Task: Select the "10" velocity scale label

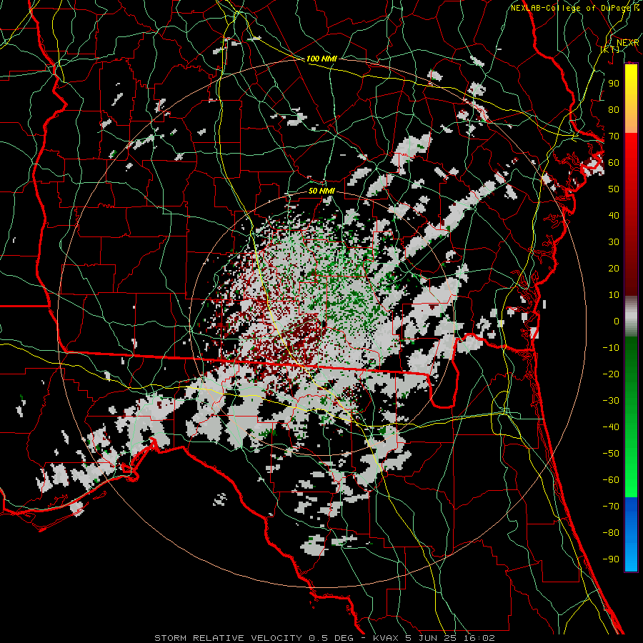Action: click(x=614, y=295)
